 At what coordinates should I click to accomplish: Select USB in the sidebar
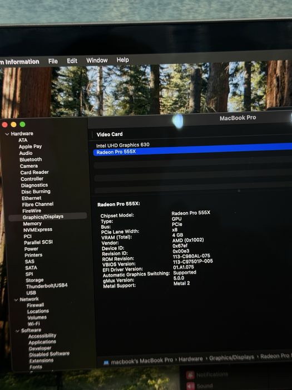point(31,293)
